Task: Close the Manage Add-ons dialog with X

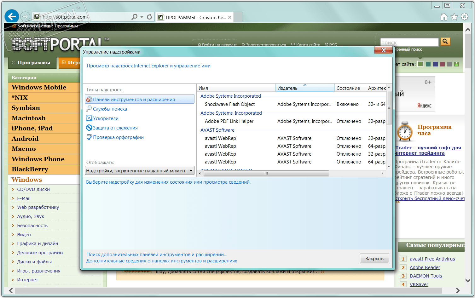Action: tap(384, 50)
